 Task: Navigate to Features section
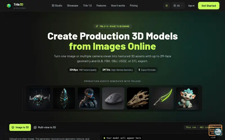tap(101, 6)
